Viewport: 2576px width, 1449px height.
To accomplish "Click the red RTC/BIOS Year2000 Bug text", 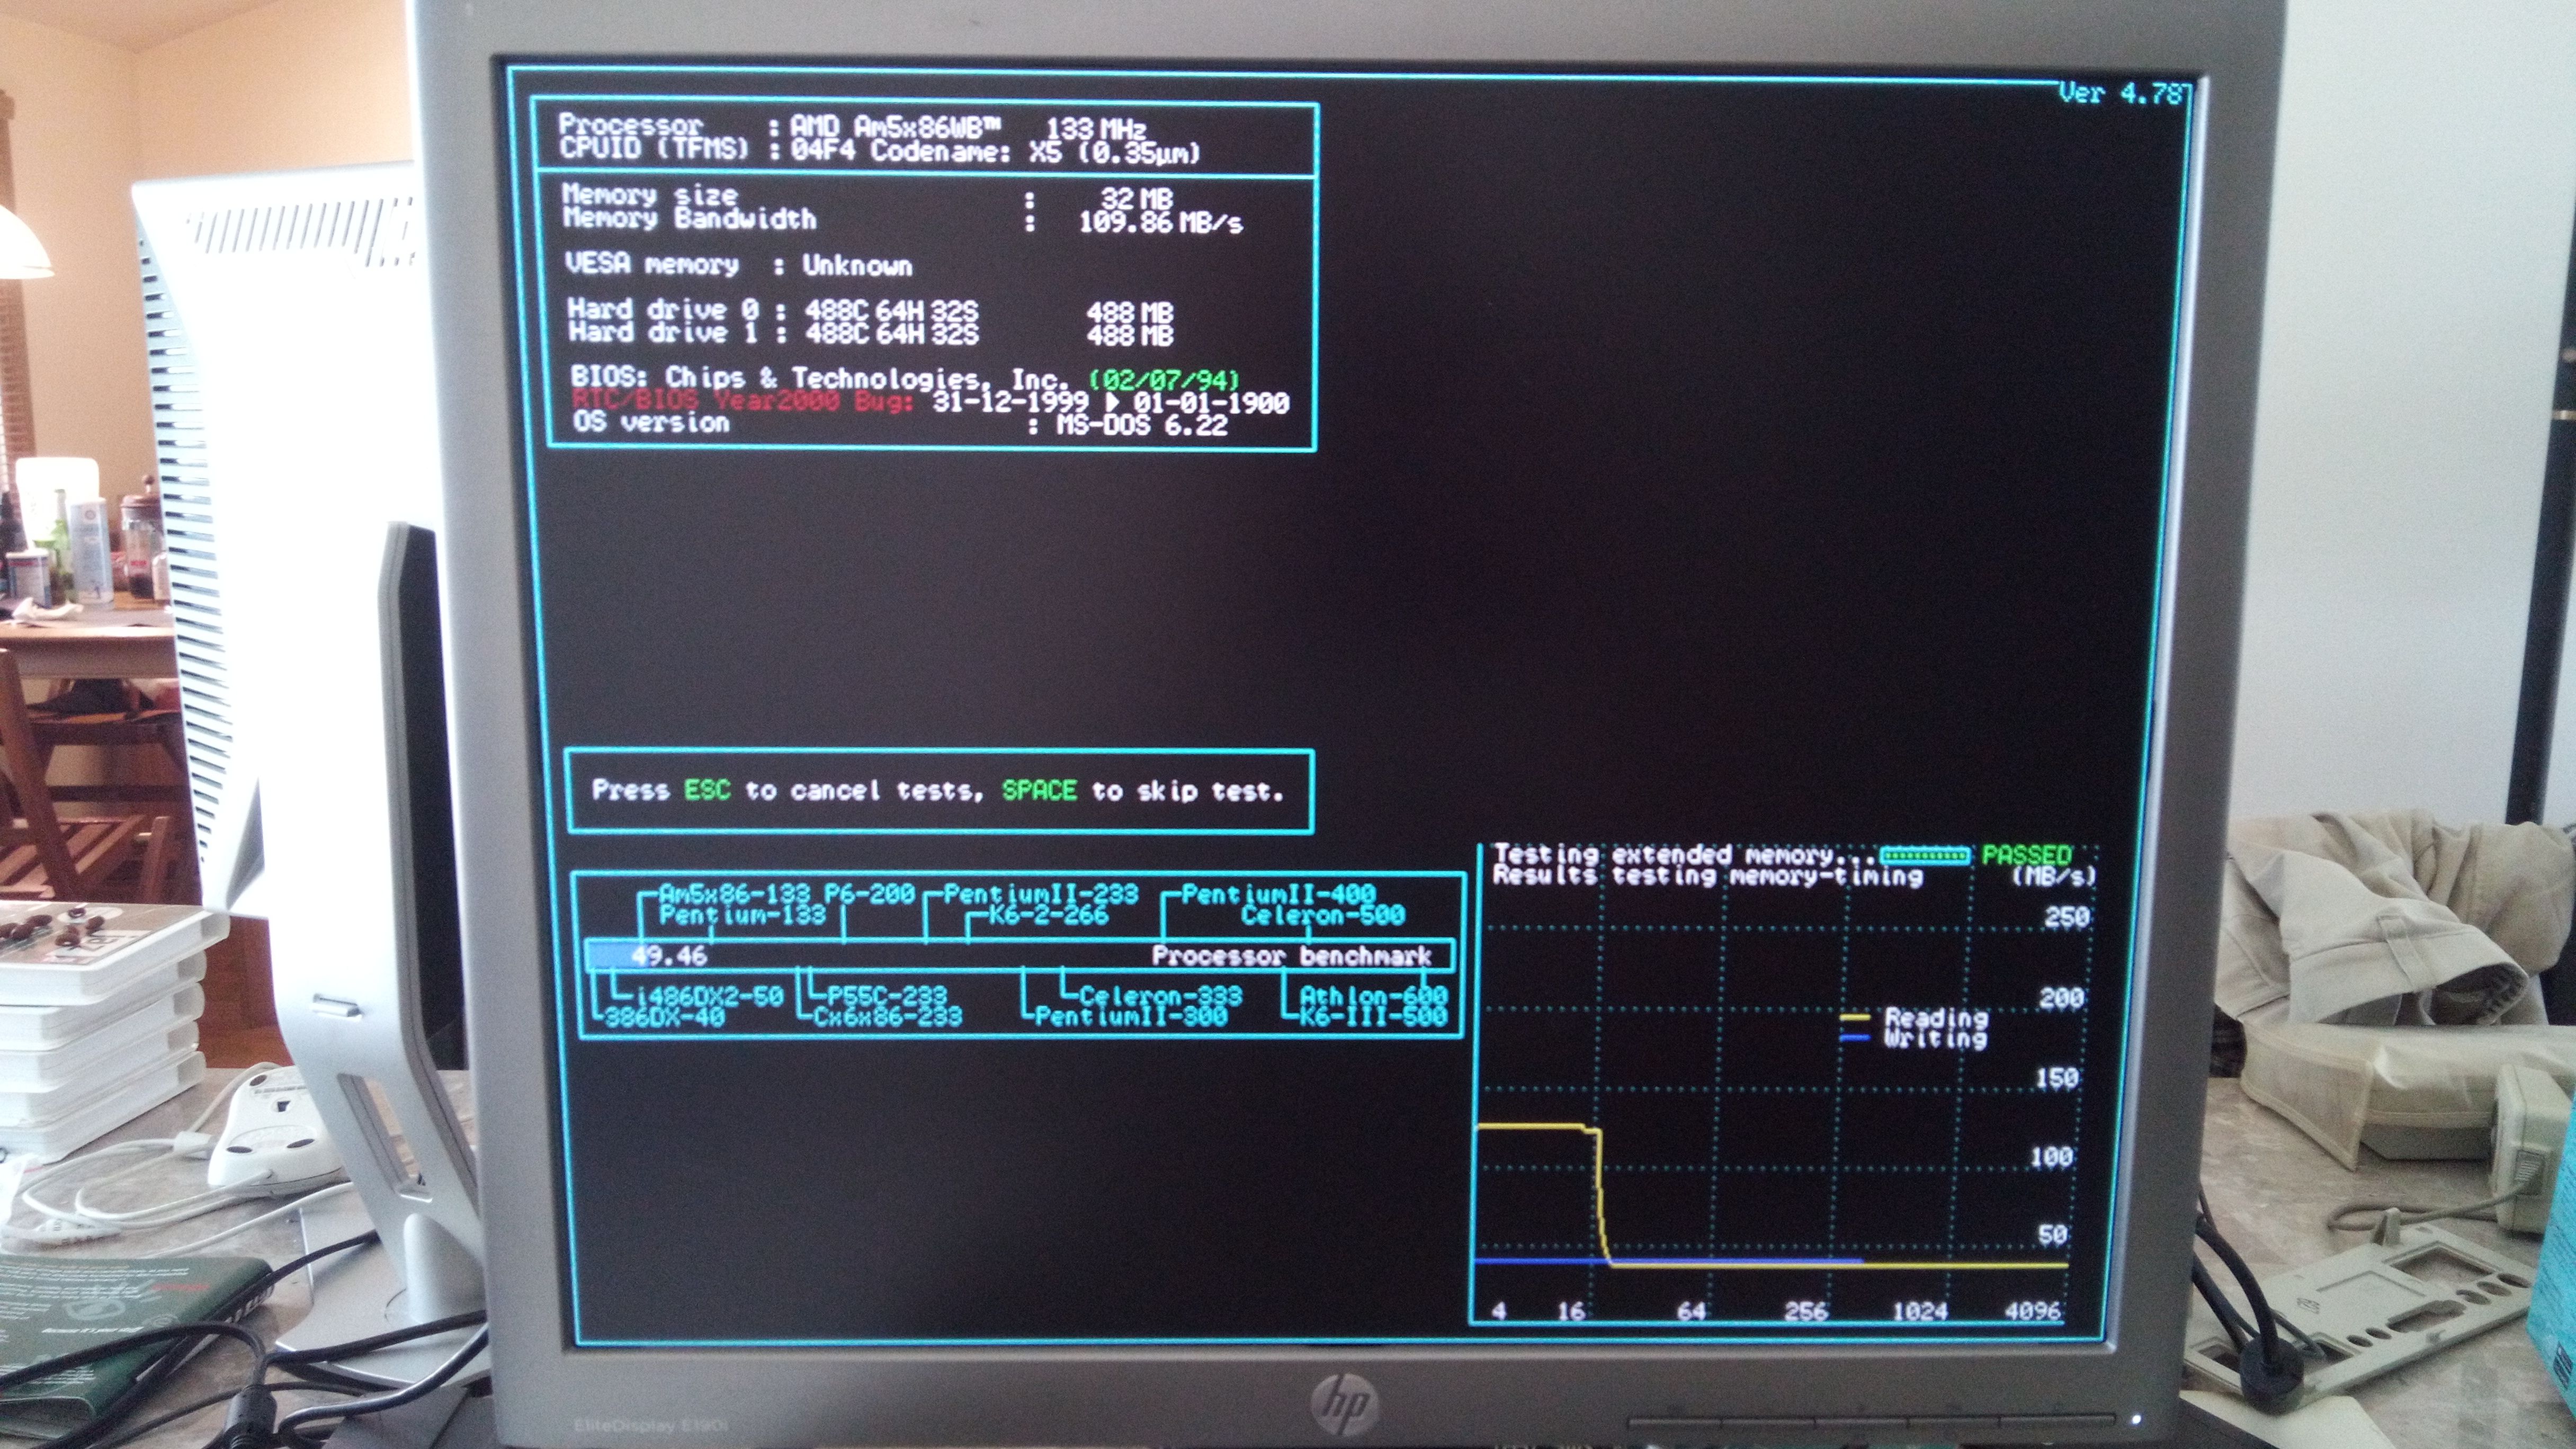I will [x=743, y=401].
